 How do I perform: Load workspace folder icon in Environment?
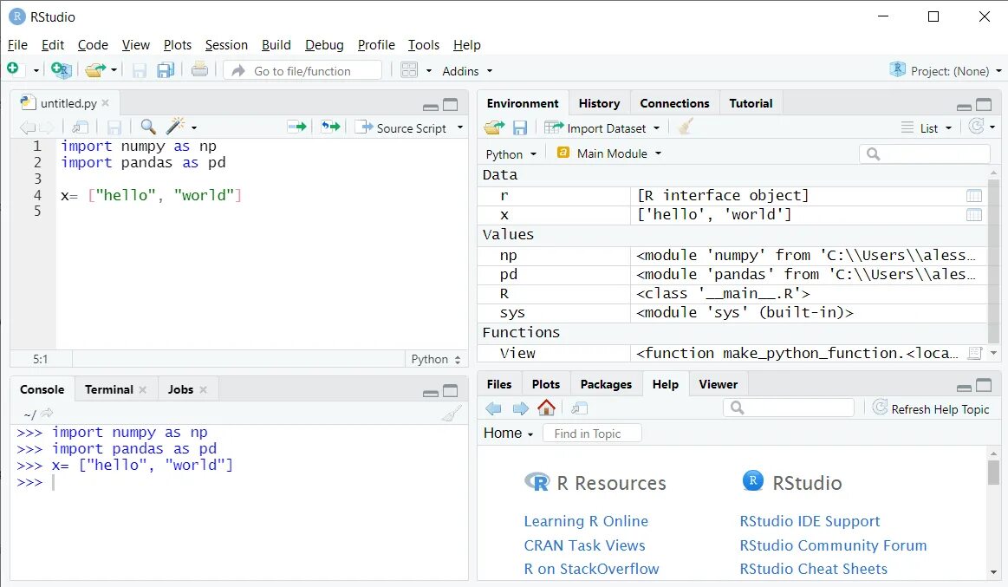(494, 127)
